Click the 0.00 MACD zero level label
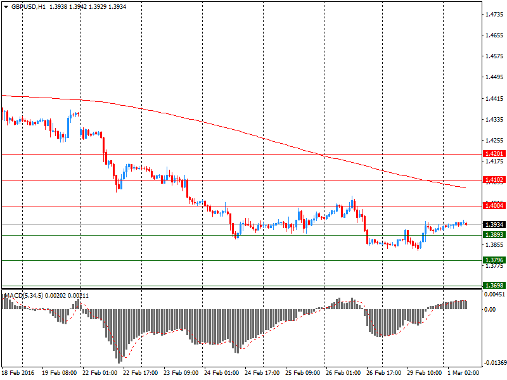 [x=490, y=309]
